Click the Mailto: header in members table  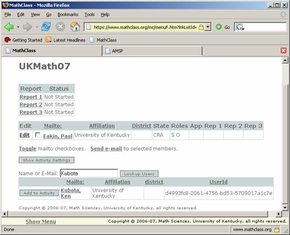pyautogui.click(x=53, y=126)
